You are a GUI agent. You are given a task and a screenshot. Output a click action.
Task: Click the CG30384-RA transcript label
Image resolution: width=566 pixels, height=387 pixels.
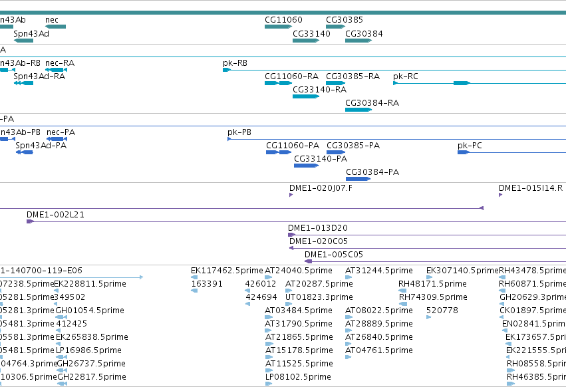click(x=372, y=103)
